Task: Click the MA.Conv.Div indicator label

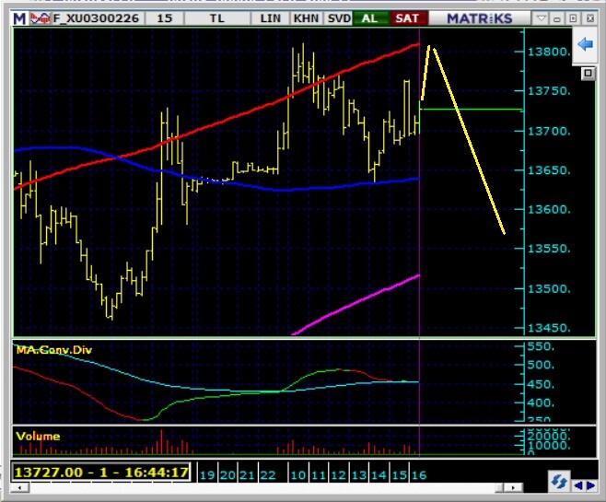Action: coord(54,350)
